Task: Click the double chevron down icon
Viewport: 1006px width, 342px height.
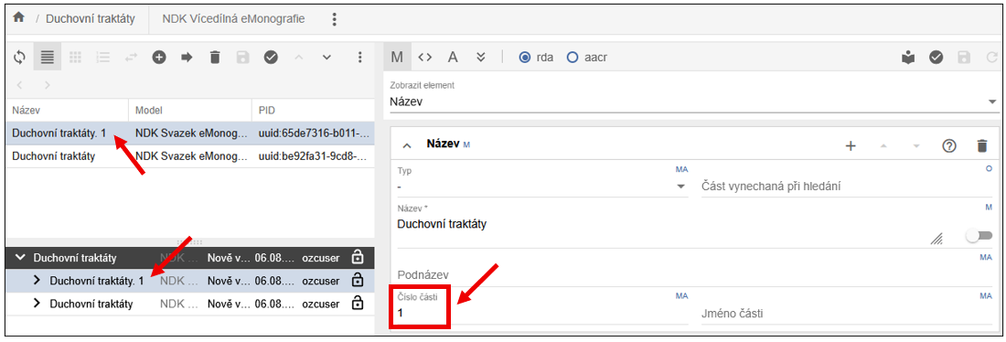Action: tap(480, 57)
